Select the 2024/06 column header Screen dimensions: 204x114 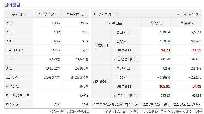pos(187,23)
